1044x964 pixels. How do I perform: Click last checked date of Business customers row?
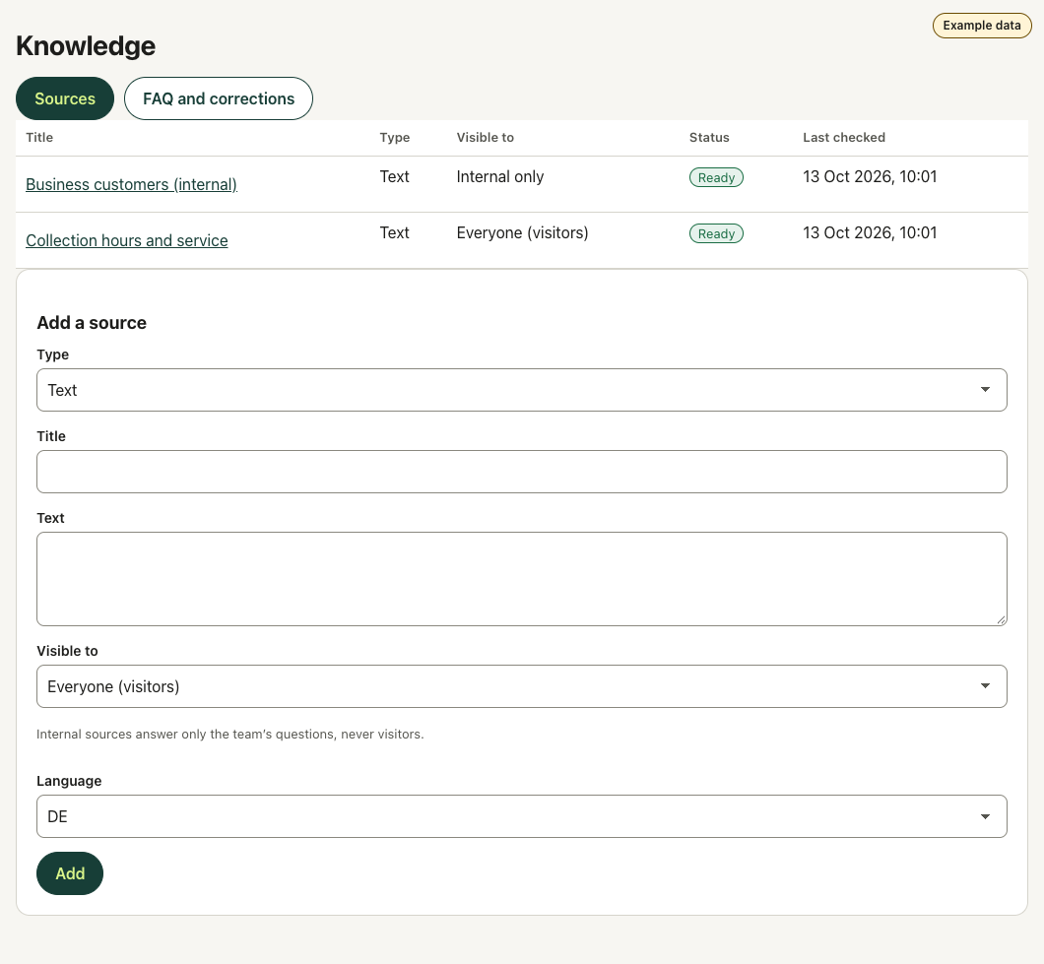pyautogui.click(x=870, y=176)
